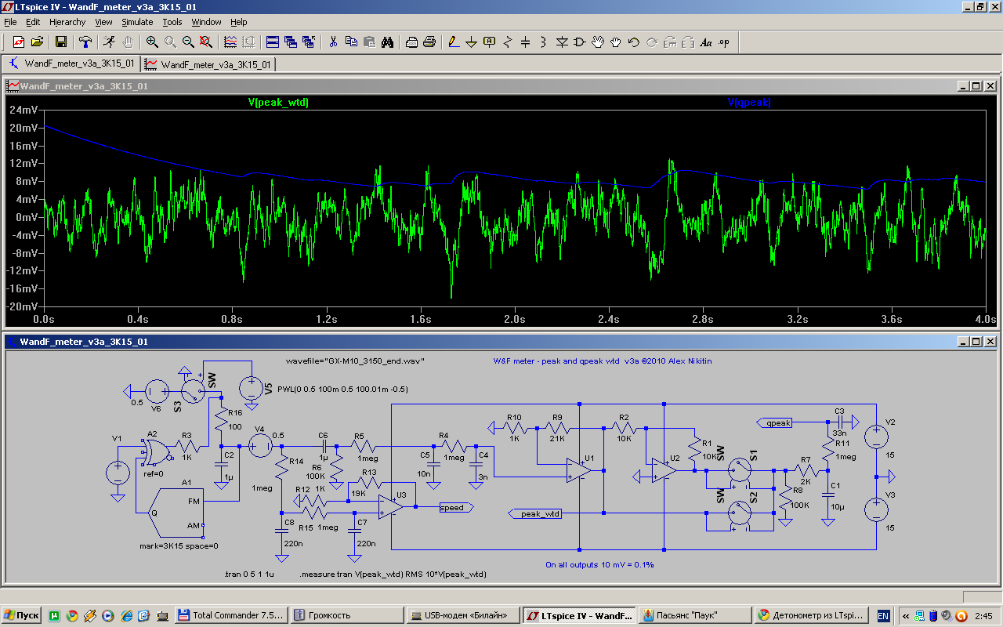The width and height of the screenshot is (1003, 627).
Task: Select the Place Capacitor tool
Action: [x=526, y=42]
